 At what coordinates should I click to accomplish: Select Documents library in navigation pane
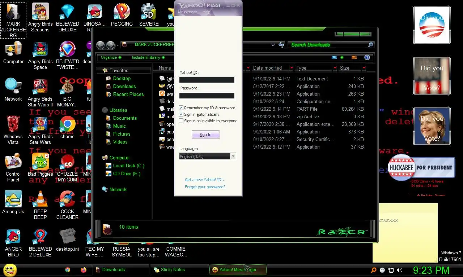(x=125, y=118)
